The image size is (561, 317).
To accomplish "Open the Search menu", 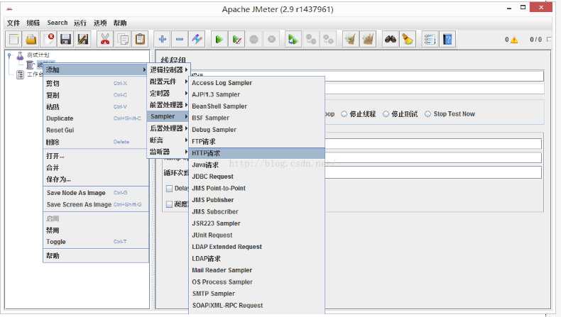I will coord(58,23).
